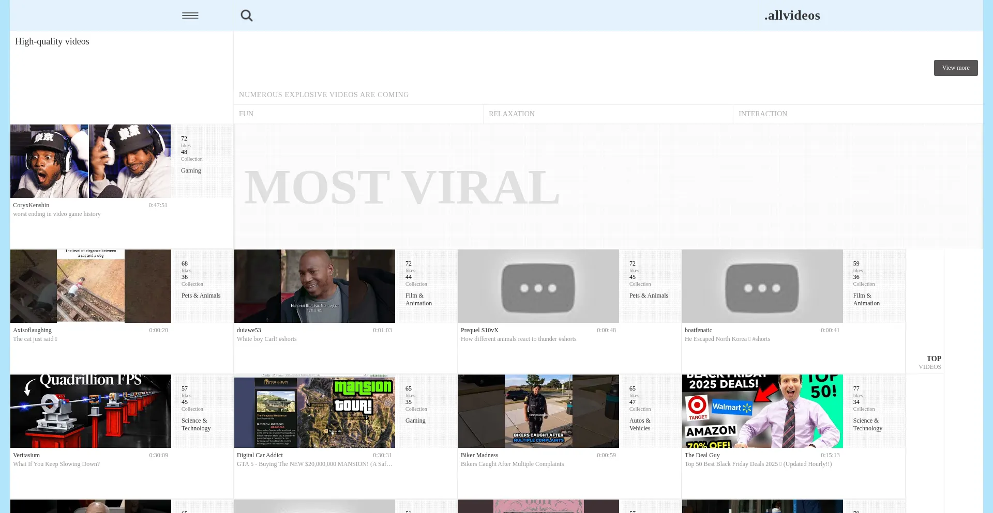Viewport: 993px width, 513px height.
Task: Open the GTA mansion tour thumbnail
Action: [314, 411]
